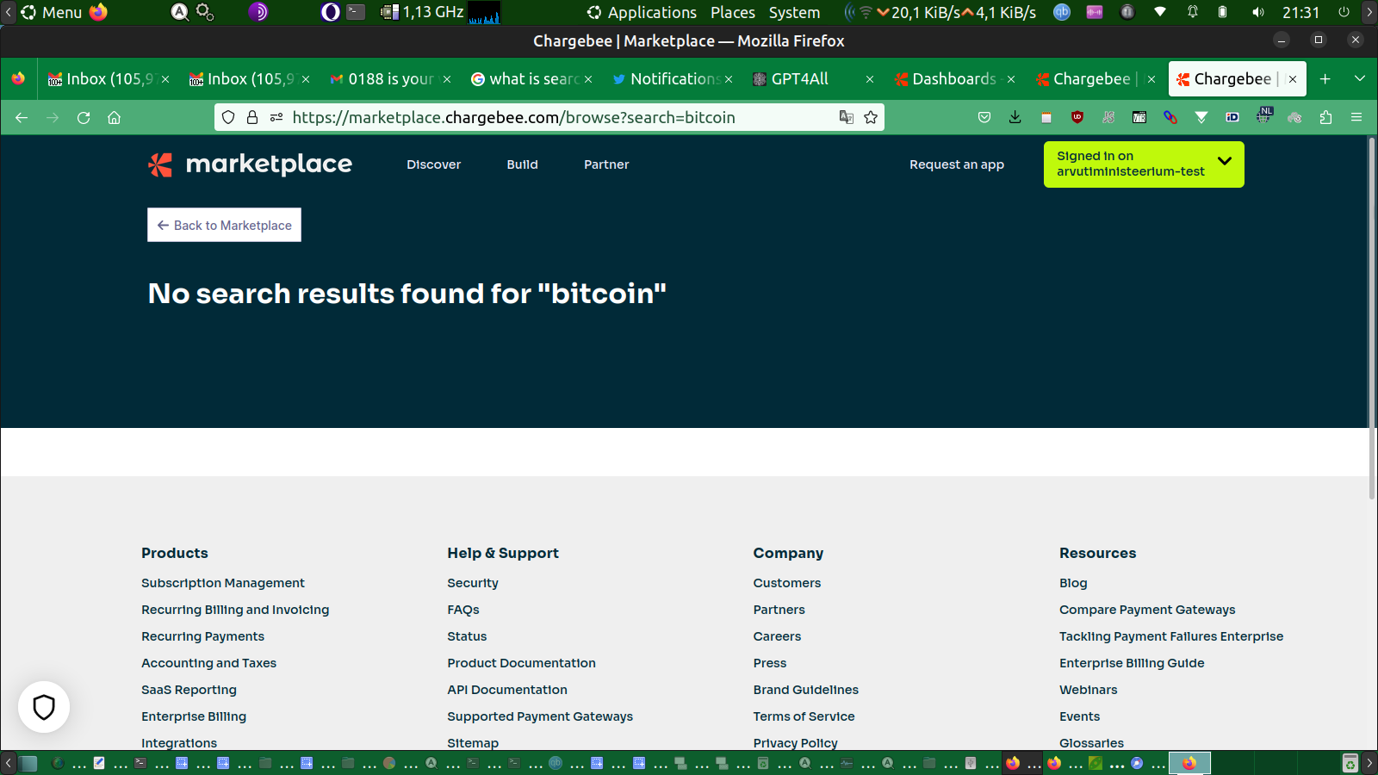This screenshot has height=775, width=1378.
Task: Open the NL globe VPN extension
Action: 1263,115
